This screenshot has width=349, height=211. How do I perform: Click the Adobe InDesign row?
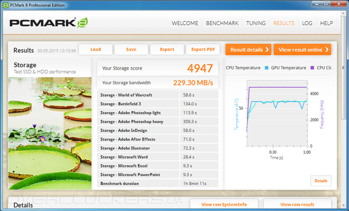tap(158, 130)
